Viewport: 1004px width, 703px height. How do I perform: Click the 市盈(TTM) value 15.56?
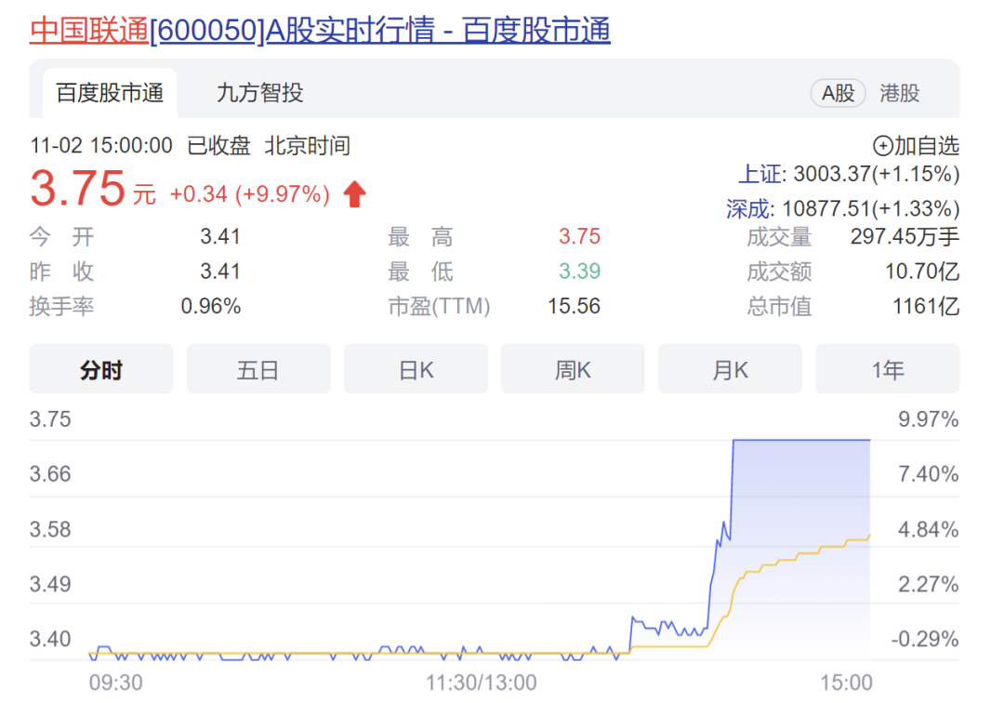tap(574, 306)
